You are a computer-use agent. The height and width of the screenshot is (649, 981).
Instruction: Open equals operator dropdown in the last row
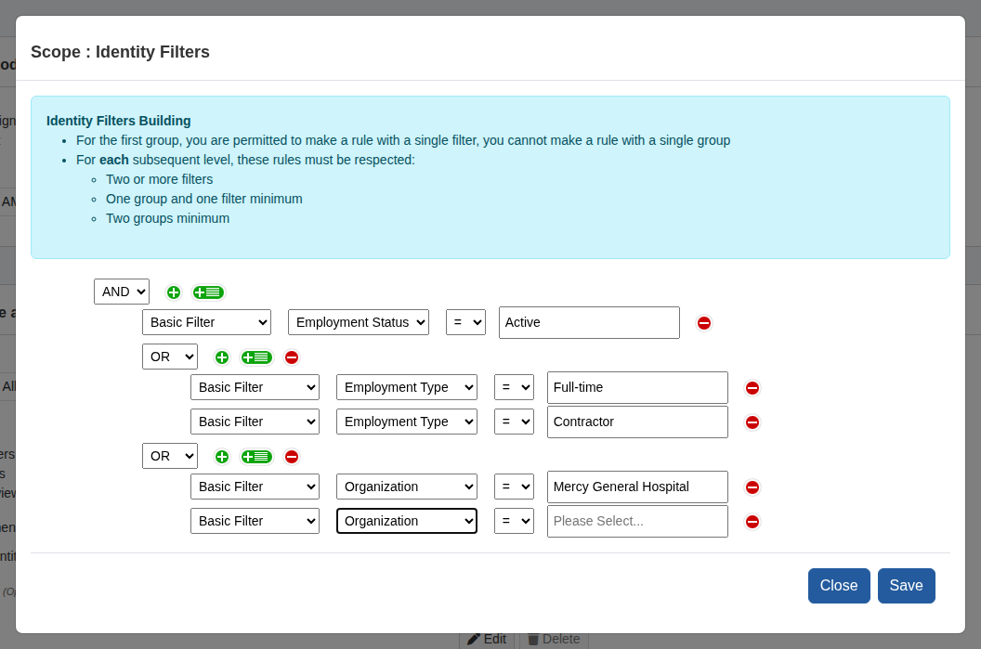pyautogui.click(x=514, y=521)
